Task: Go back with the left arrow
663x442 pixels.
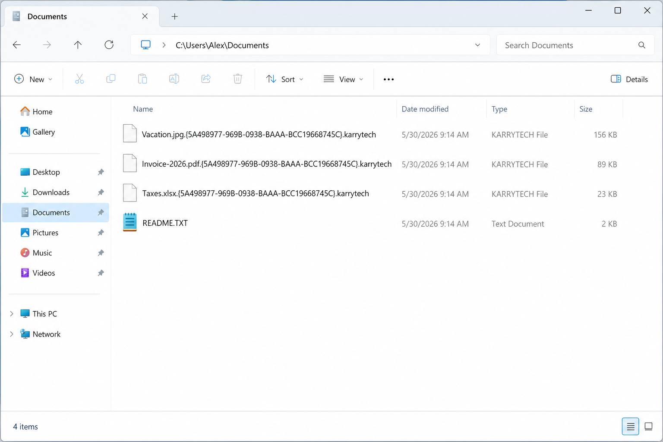Action: click(x=17, y=45)
